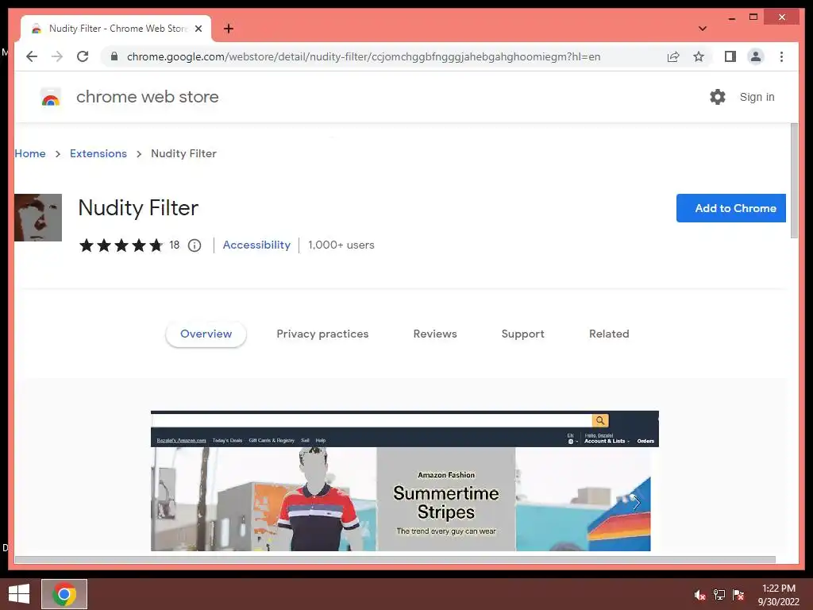Viewport: 813px width, 610px height.
Task: Click the page vertical scrollbar
Action: (794, 181)
